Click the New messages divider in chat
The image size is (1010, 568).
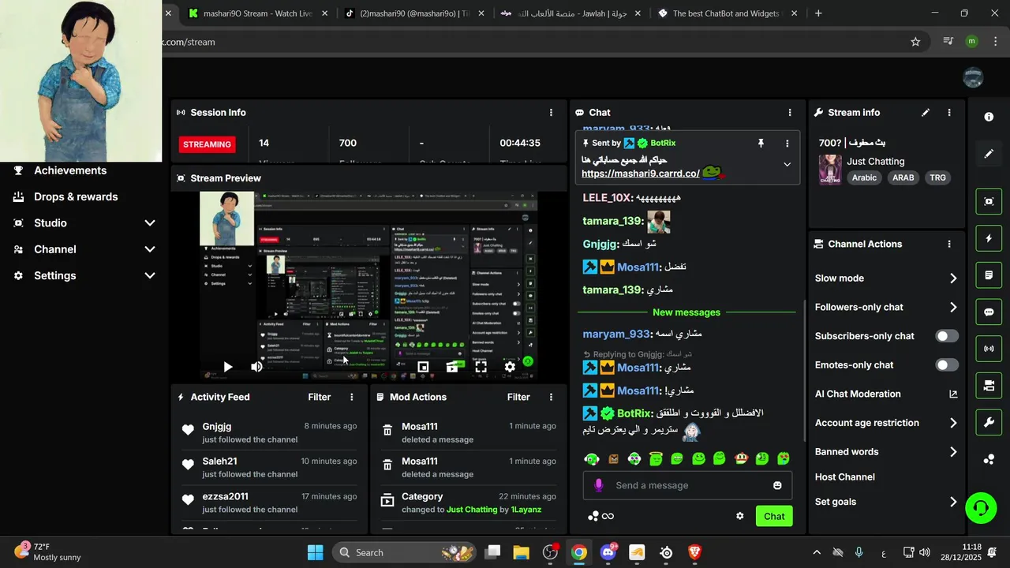tap(686, 312)
